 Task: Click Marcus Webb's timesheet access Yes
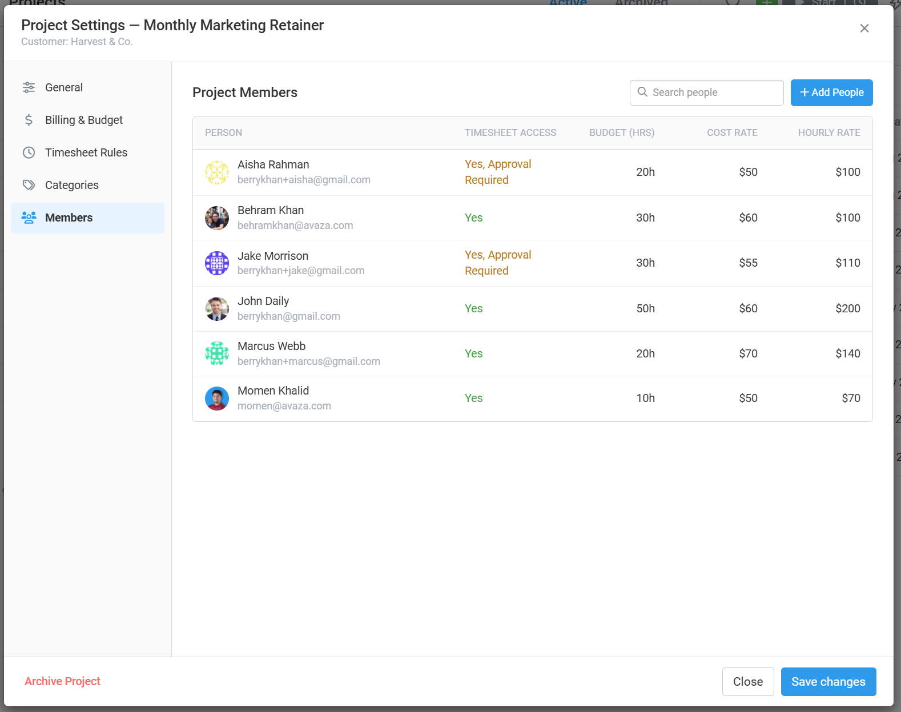(473, 353)
